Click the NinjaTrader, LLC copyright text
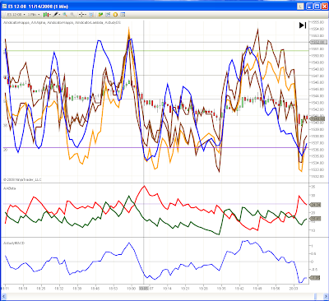Image resolution: width=329 pixels, height=301 pixels. [22, 180]
